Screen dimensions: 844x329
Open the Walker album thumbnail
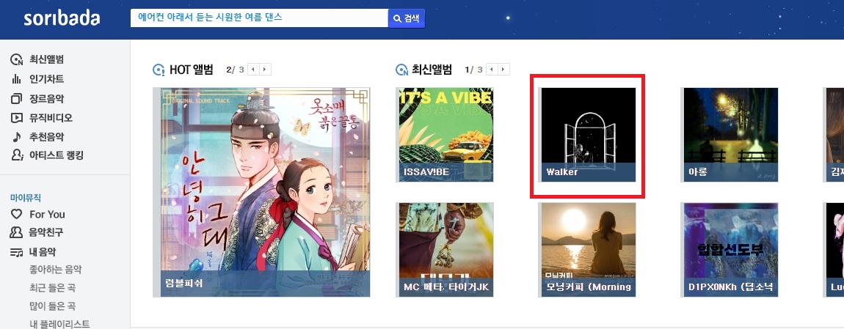[587, 135]
